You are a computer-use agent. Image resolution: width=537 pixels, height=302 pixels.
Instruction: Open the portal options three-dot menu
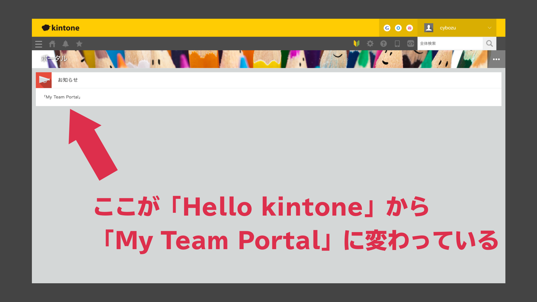(x=496, y=59)
